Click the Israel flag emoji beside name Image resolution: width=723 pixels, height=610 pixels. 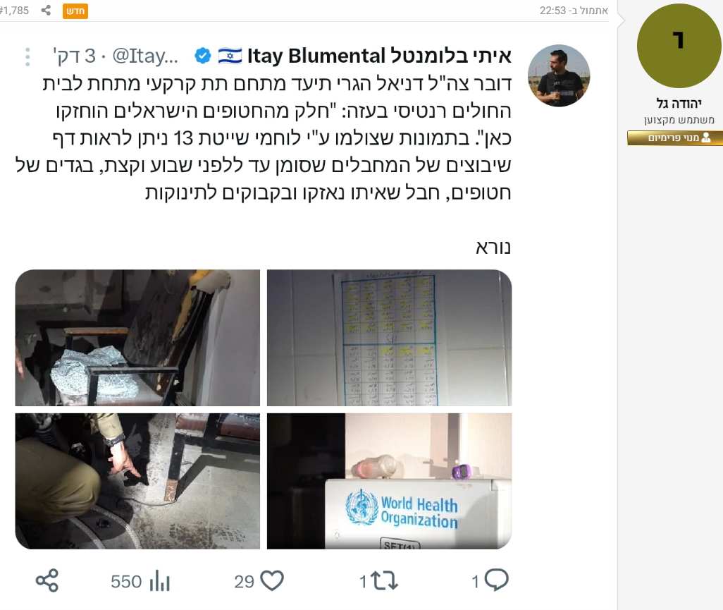[x=230, y=56]
